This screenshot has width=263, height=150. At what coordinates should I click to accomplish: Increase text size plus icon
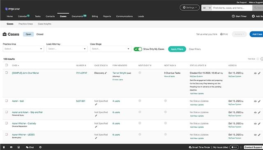(x=262, y=59)
